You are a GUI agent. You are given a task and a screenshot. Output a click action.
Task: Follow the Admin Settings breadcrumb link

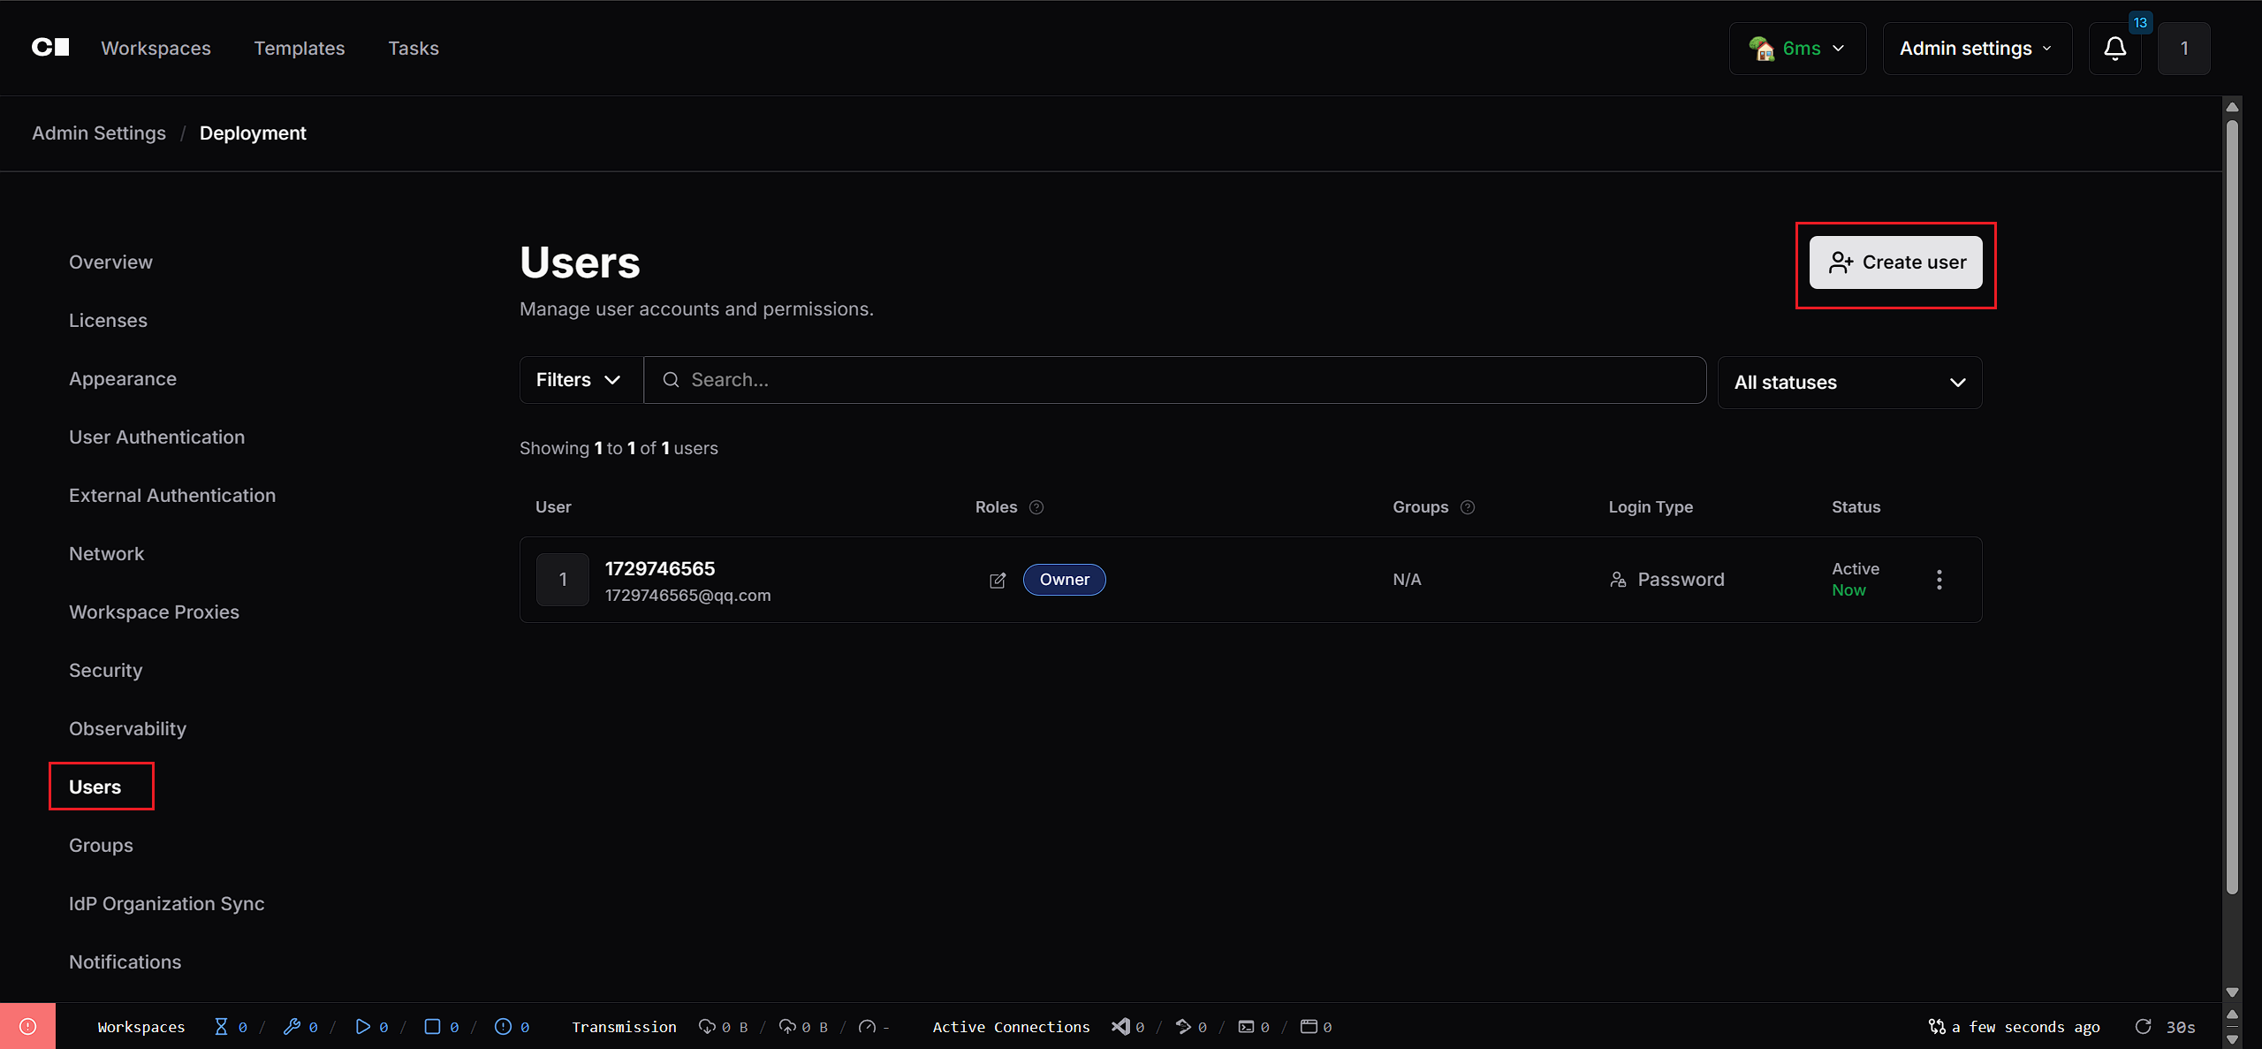(x=99, y=133)
